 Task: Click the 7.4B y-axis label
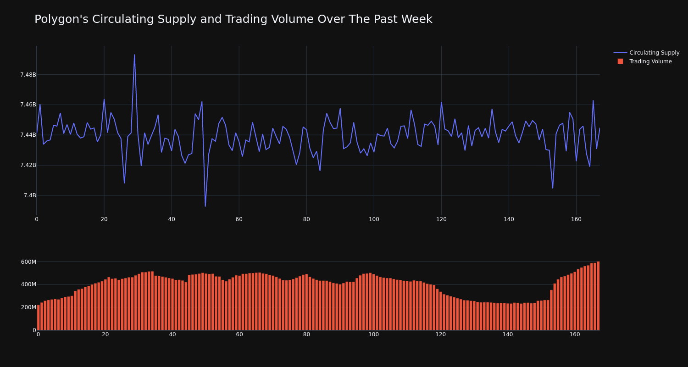click(x=30, y=195)
